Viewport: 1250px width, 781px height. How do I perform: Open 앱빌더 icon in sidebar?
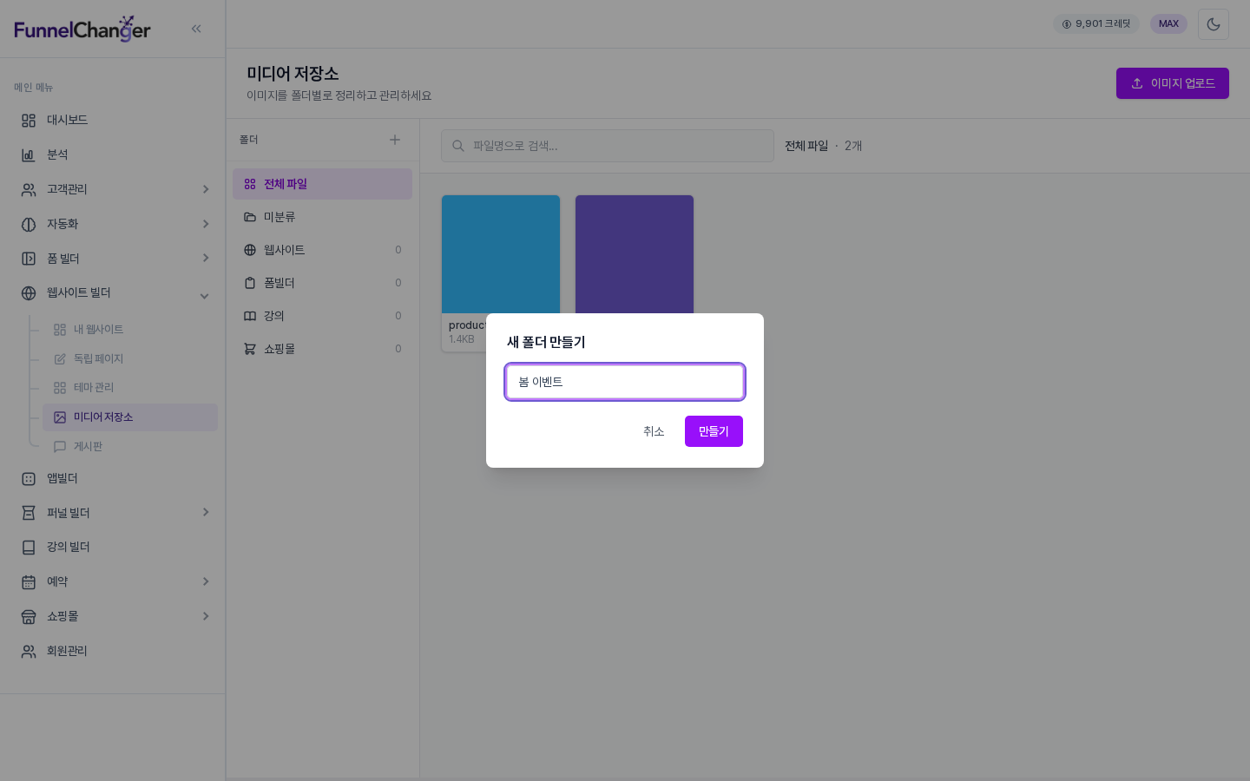(x=29, y=479)
